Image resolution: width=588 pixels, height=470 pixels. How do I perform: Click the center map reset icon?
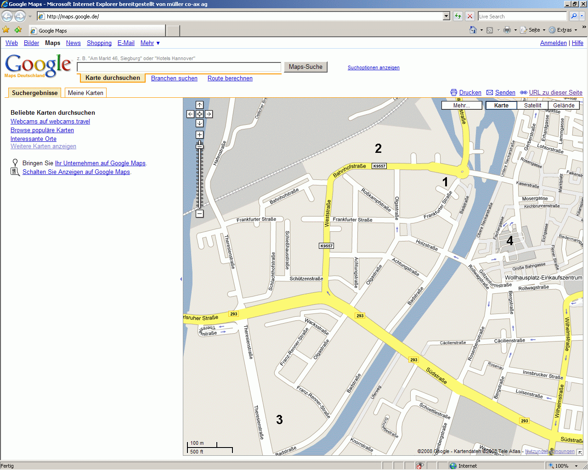click(x=199, y=114)
